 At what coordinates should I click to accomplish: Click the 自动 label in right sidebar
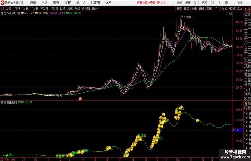247,104
